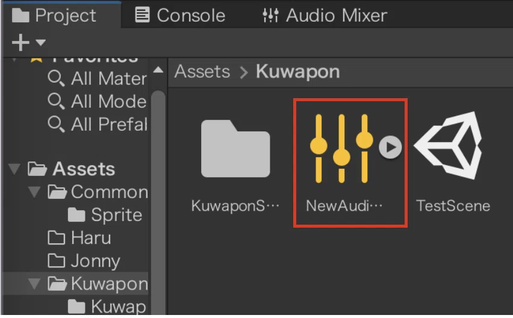The height and width of the screenshot is (318, 513).
Task: Switch to the Project tab
Action: coord(61,15)
